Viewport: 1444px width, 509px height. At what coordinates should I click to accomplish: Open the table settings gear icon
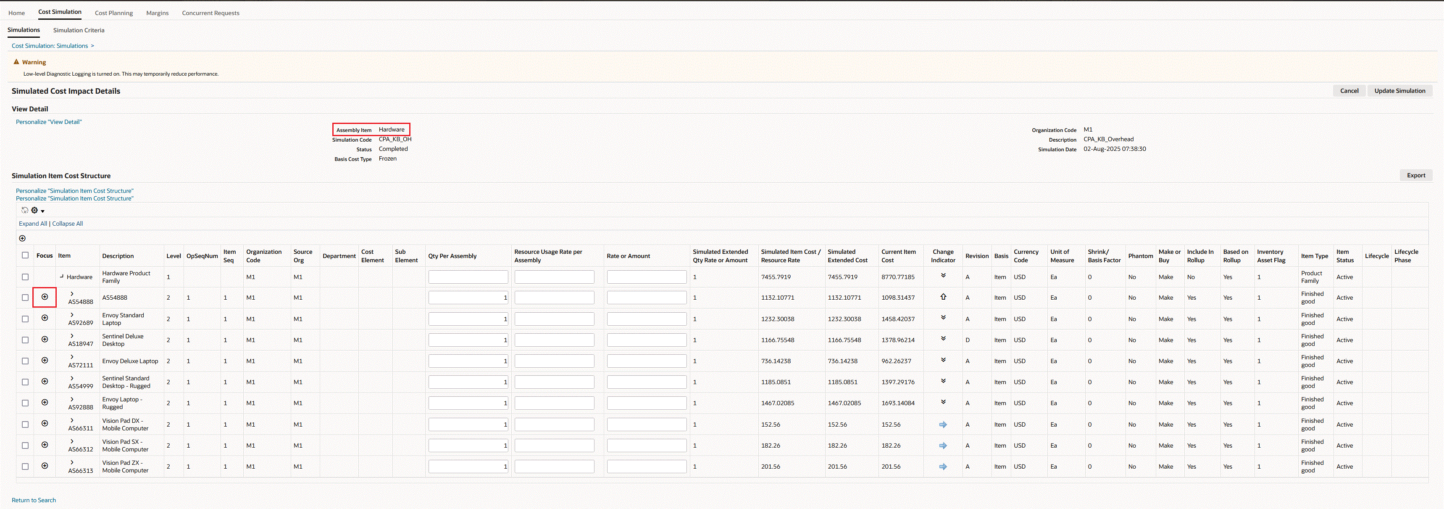[35, 210]
